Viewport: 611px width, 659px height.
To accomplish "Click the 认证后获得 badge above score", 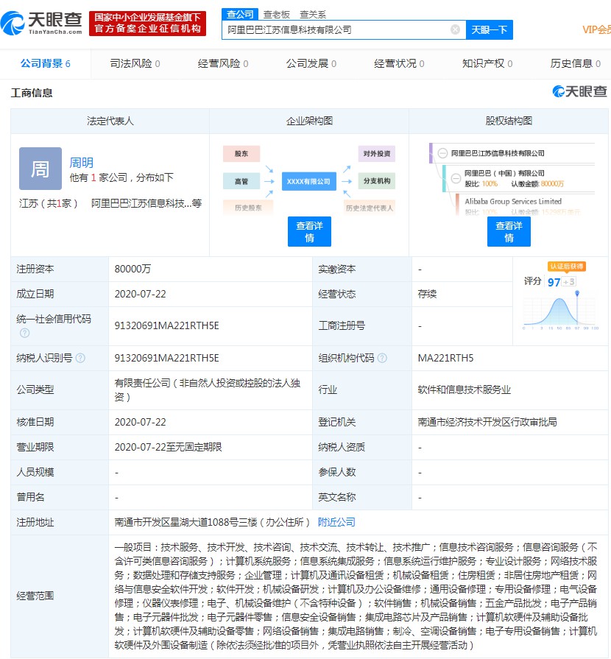I will pyautogui.click(x=566, y=266).
